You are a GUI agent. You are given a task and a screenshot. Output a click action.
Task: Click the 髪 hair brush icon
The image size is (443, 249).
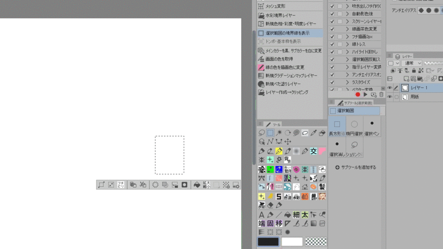[x=322, y=187]
